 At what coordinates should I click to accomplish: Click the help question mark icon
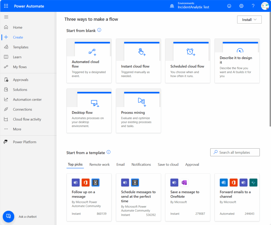[253, 6]
